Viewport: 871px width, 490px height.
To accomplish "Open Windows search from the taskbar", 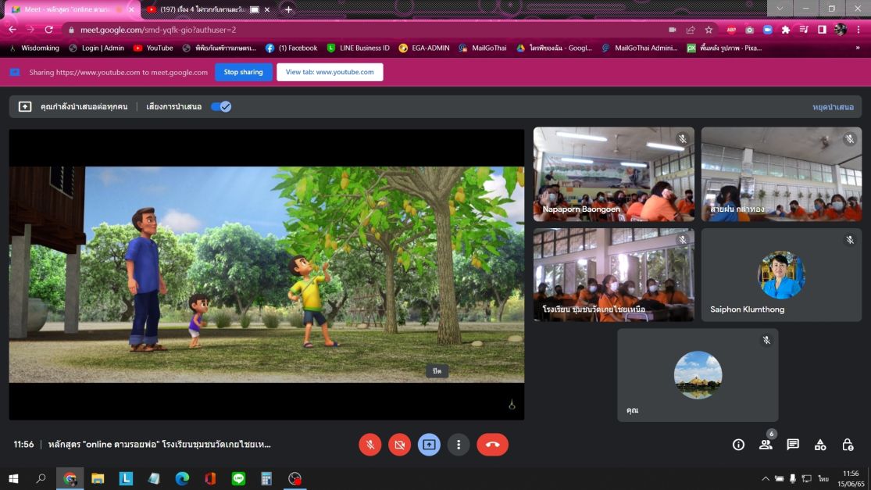I will click(x=41, y=478).
